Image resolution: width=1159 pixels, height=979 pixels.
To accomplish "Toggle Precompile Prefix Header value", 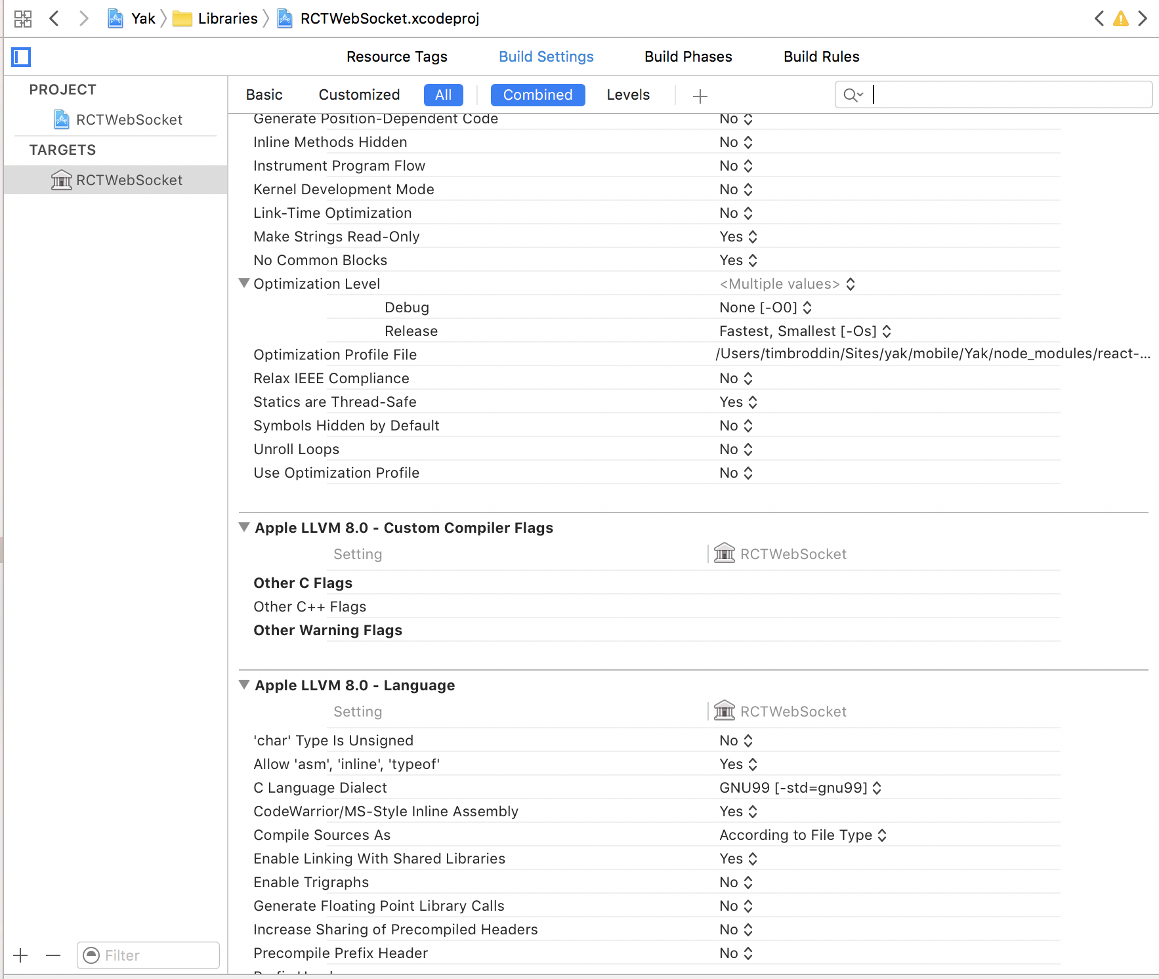I will point(736,953).
